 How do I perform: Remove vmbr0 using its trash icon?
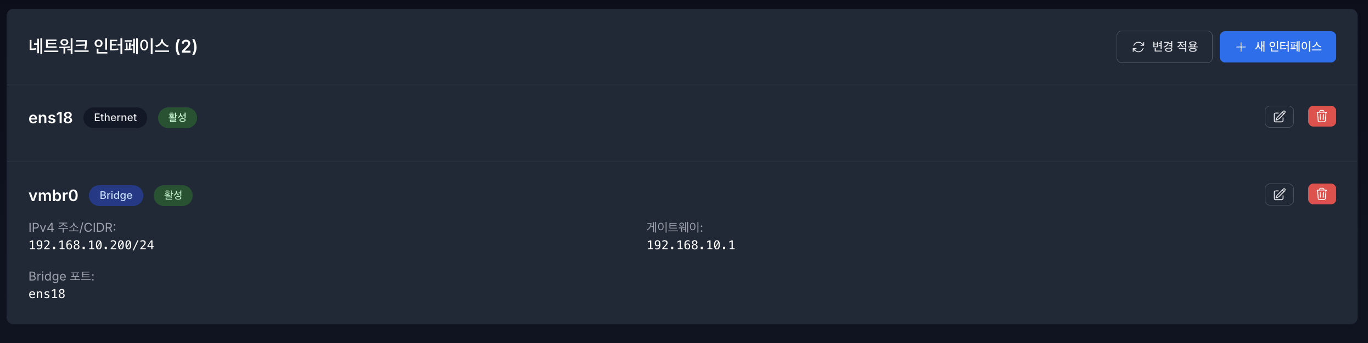pos(1322,194)
